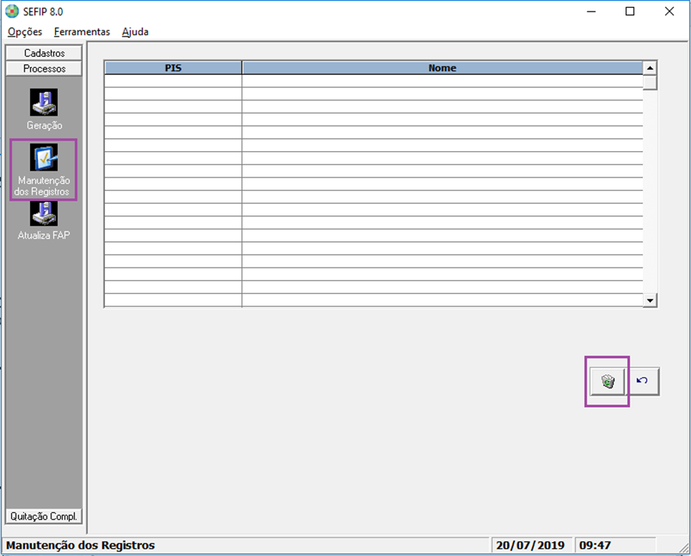Screen dimensions: 691x556
Task: Switch to the Cadastros sidebar section
Action: (x=44, y=53)
